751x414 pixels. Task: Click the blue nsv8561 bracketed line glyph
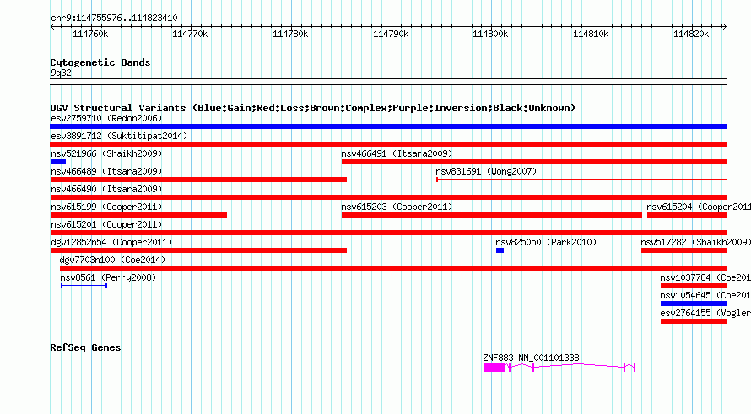point(84,286)
